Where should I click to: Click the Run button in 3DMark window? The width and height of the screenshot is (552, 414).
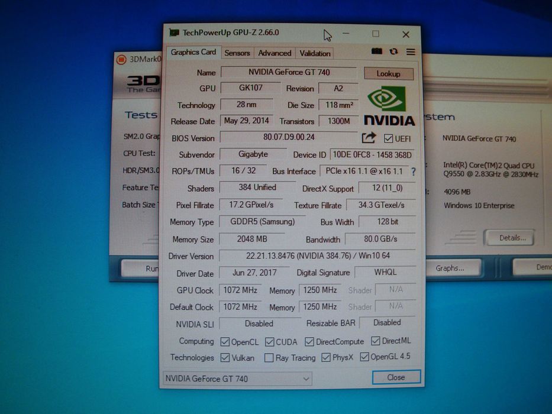141,269
